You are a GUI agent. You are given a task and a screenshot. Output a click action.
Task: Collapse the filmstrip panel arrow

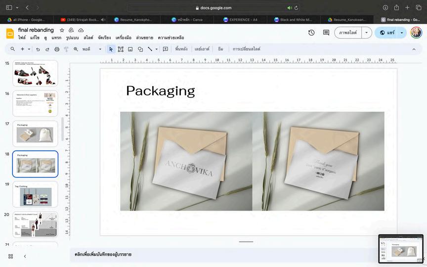[25, 257]
